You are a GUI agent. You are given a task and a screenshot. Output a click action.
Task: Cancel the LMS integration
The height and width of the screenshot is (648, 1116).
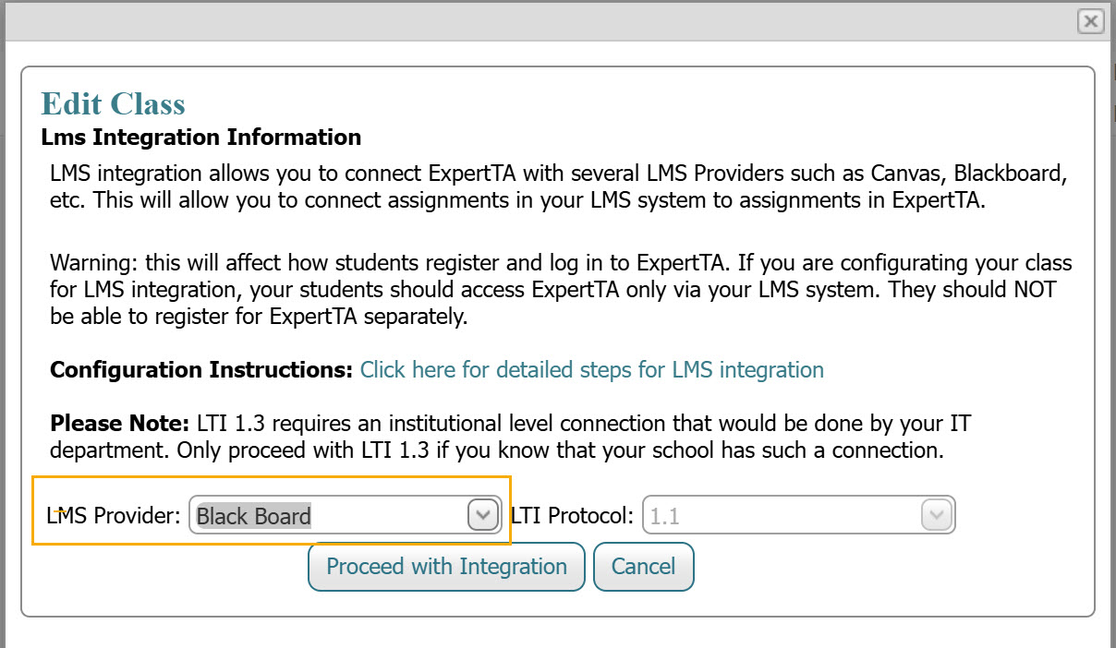tap(643, 566)
